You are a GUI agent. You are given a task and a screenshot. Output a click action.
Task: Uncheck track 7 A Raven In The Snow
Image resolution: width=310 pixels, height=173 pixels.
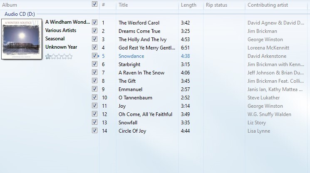95,72
